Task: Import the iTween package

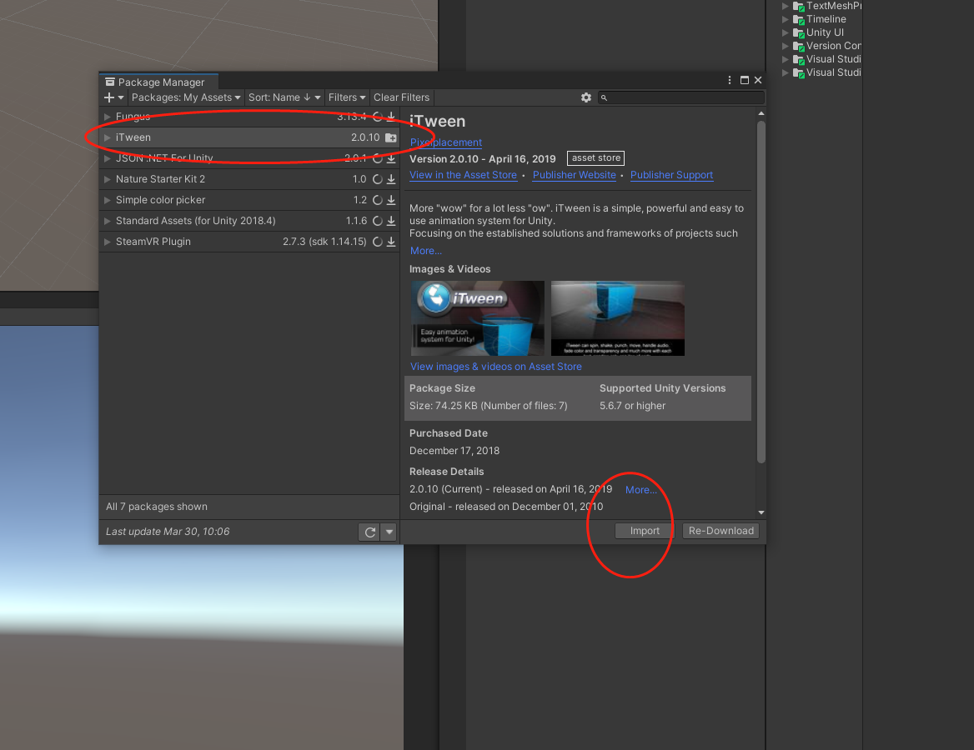Action: pos(643,530)
